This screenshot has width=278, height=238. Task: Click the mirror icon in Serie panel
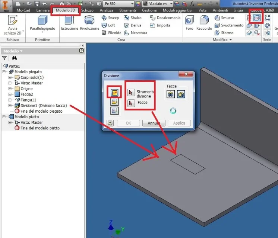[267, 33]
